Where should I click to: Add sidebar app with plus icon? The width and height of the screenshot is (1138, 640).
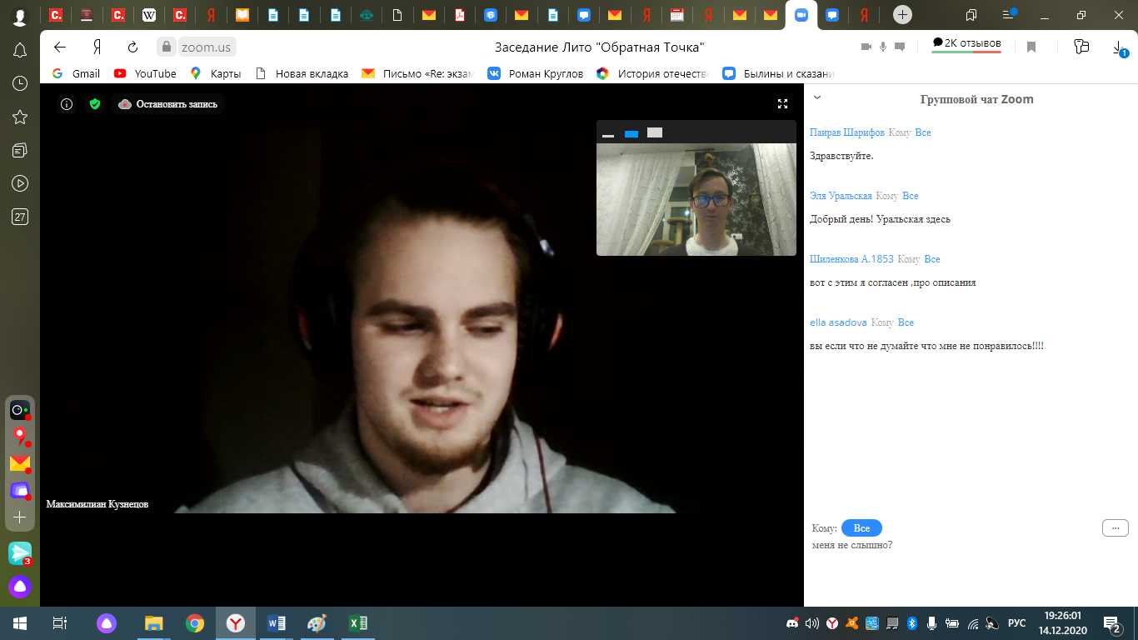point(20,517)
